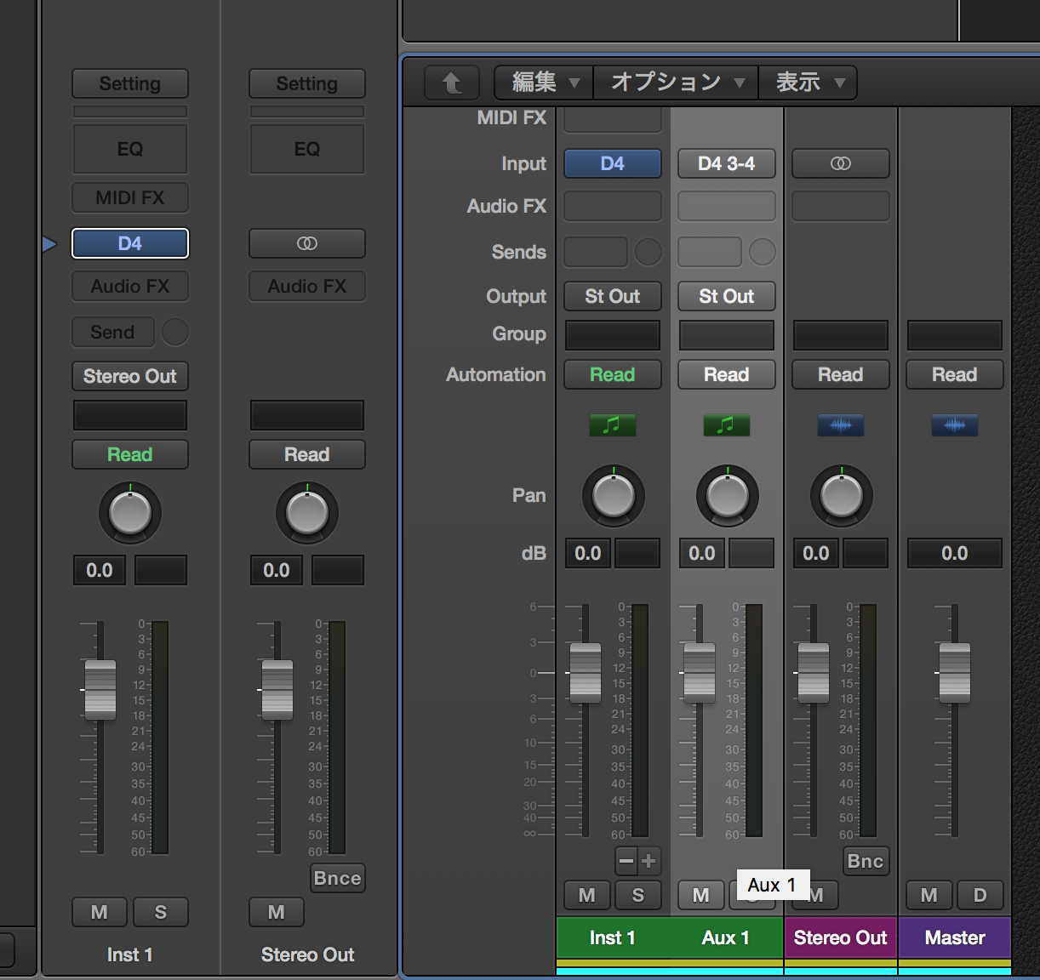Click the inspector Inst 1 volume fader
This screenshot has width=1040, height=980.
pyautogui.click(x=100, y=690)
